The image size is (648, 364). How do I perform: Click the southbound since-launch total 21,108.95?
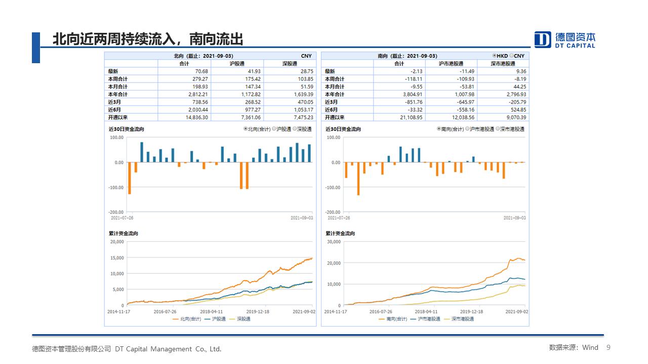[411, 117]
